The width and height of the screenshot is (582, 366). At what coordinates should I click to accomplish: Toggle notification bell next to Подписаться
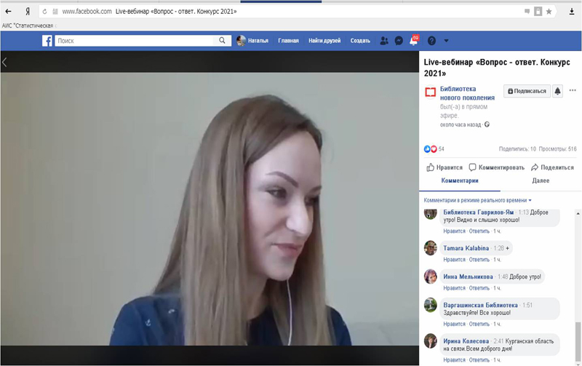557,91
